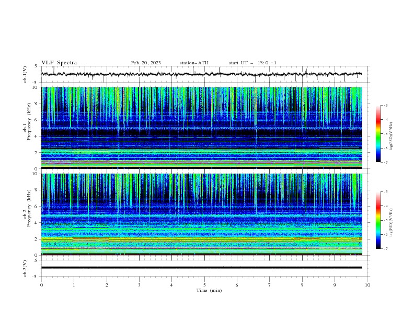Click the time axis tick label "9"
414x320 pixels.
tap(335, 285)
